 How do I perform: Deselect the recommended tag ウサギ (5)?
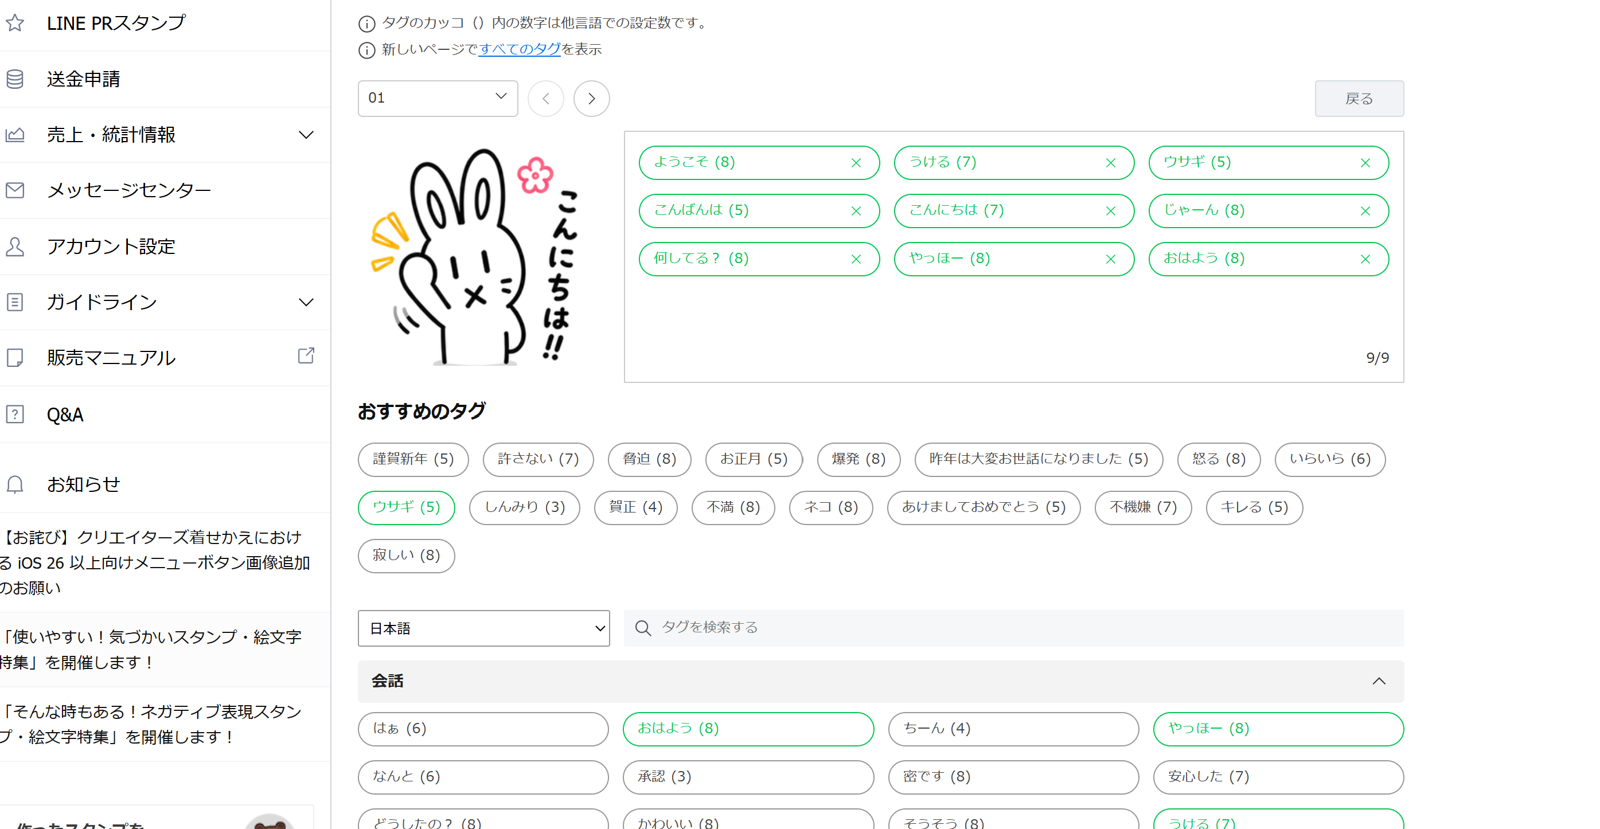click(x=406, y=508)
